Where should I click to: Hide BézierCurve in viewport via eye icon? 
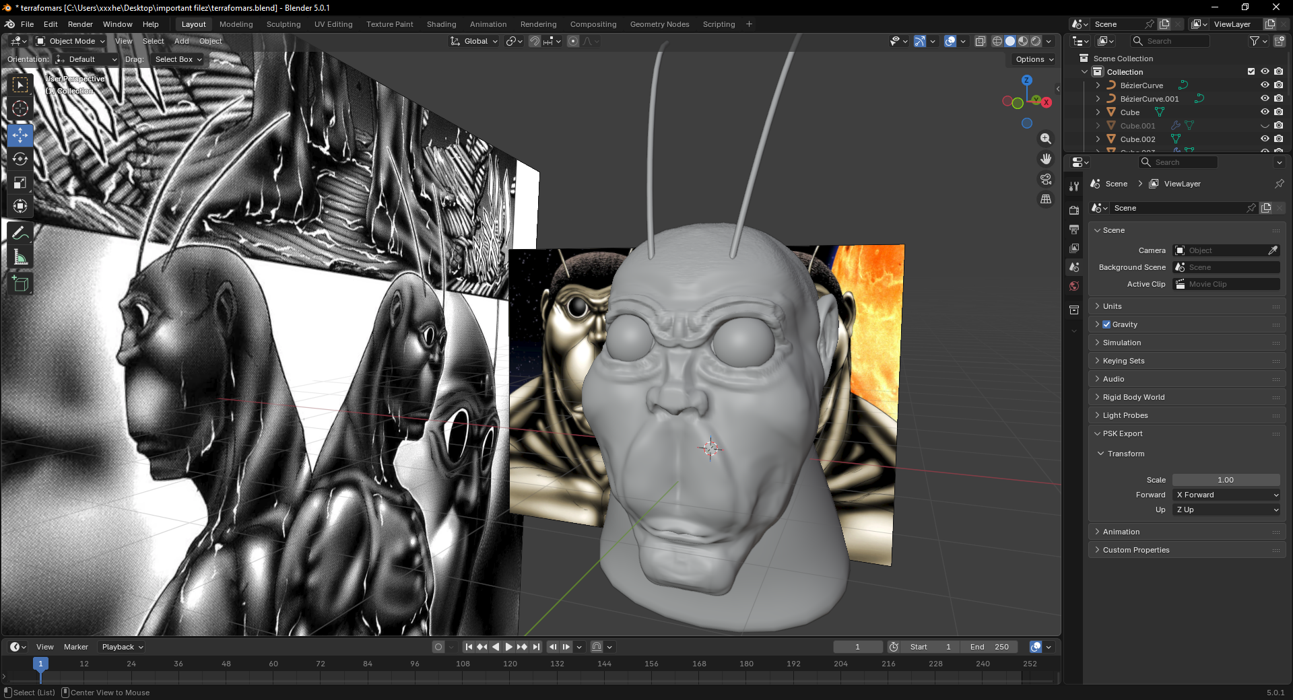coord(1265,85)
